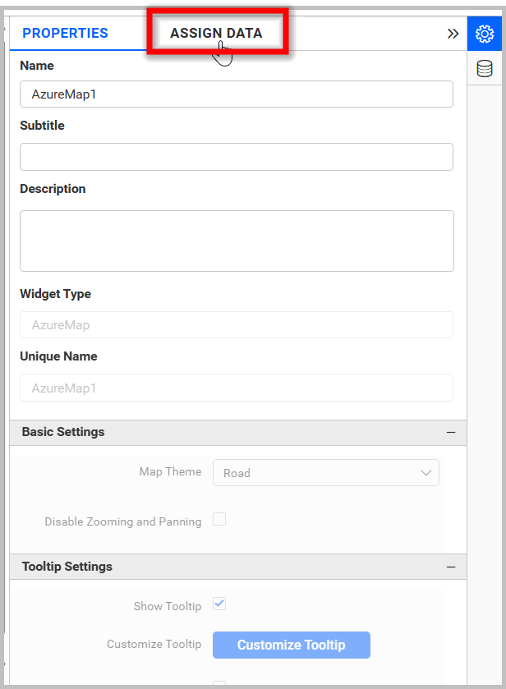Open widget settings via the gear icon

pos(485,34)
